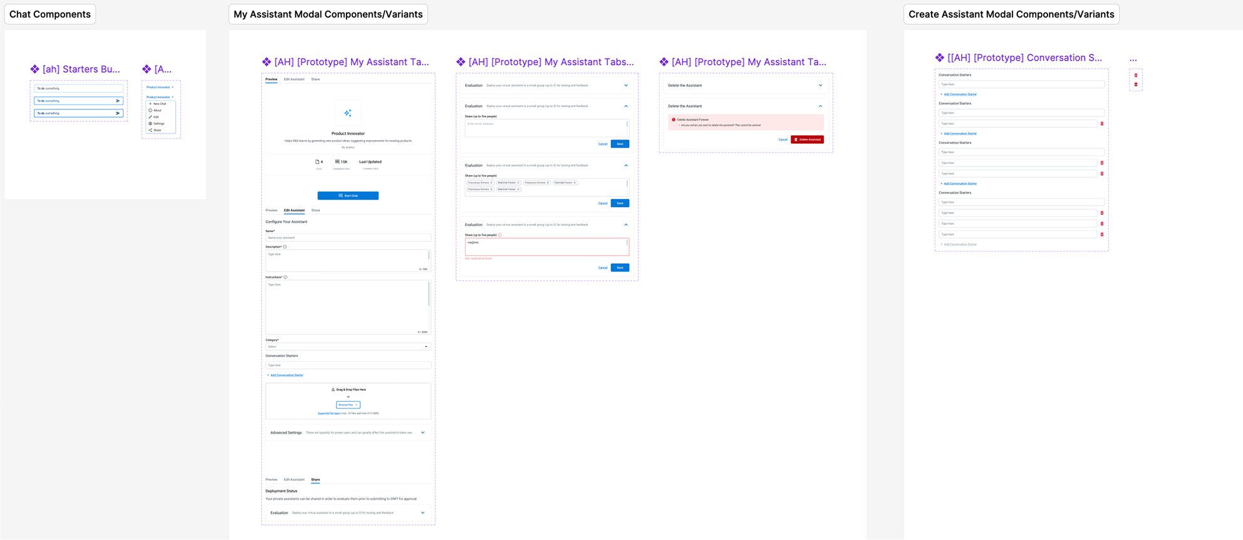This screenshot has height=540, width=1243.
Task: Click the About icon in the Product Innovator menu
Action: [x=150, y=110]
